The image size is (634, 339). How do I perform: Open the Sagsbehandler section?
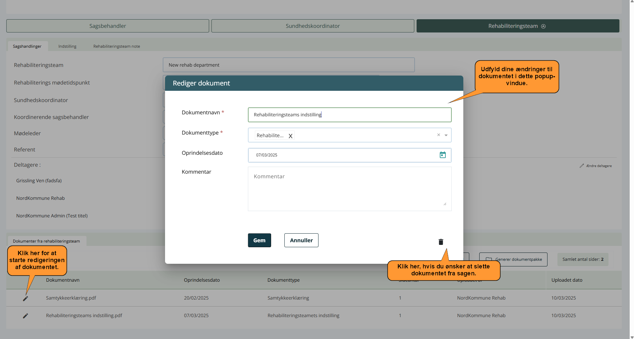coord(108,26)
